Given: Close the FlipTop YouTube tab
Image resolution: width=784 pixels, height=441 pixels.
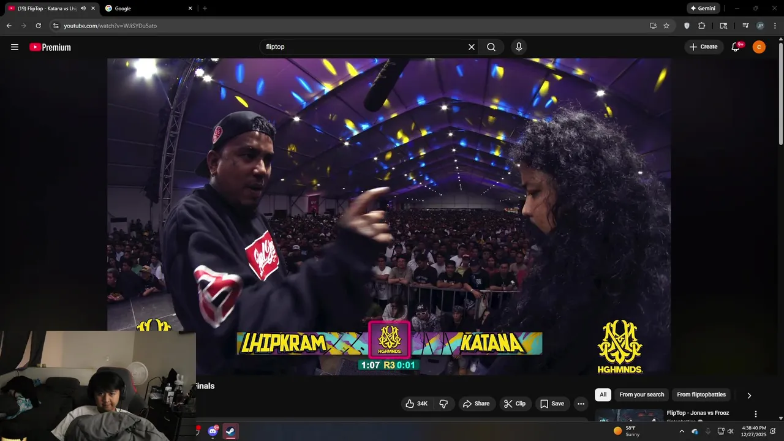Looking at the screenshot, I should 94,9.
